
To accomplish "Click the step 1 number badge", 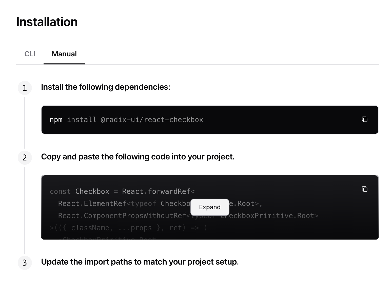I will [x=25, y=88].
